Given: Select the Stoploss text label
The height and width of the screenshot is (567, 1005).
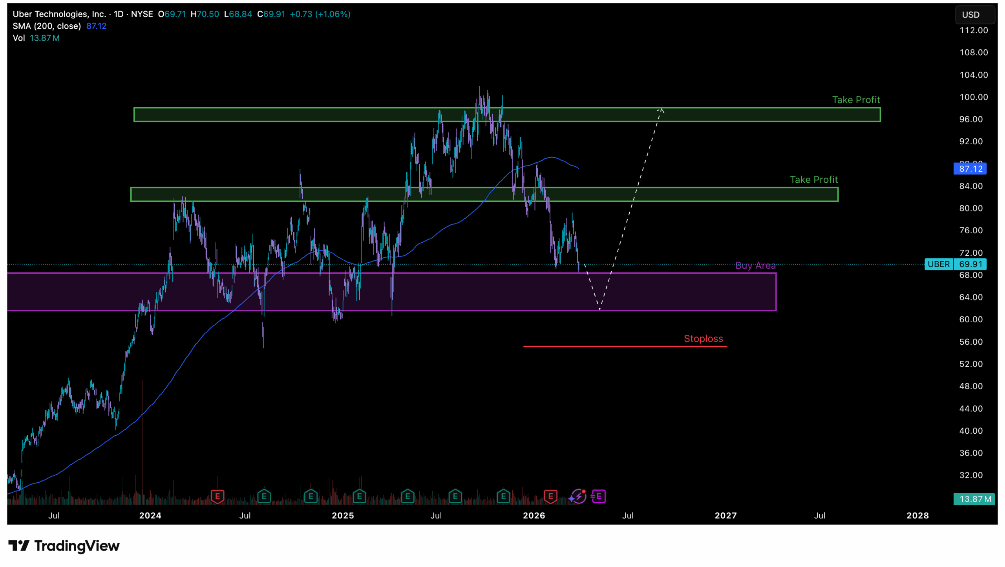Looking at the screenshot, I should [x=703, y=339].
